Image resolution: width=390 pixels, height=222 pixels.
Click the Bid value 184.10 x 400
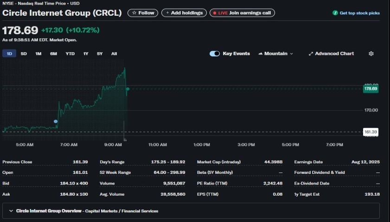[74, 183]
